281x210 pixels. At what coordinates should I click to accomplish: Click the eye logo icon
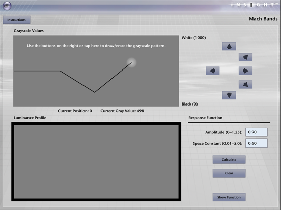point(7,6)
